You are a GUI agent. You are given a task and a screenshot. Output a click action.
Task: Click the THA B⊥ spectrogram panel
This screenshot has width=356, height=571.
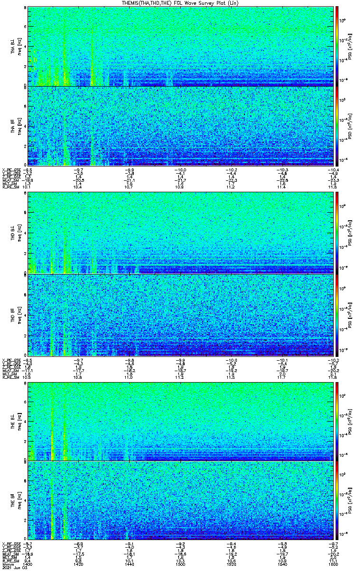pyautogui.click(x=180, y=46)
